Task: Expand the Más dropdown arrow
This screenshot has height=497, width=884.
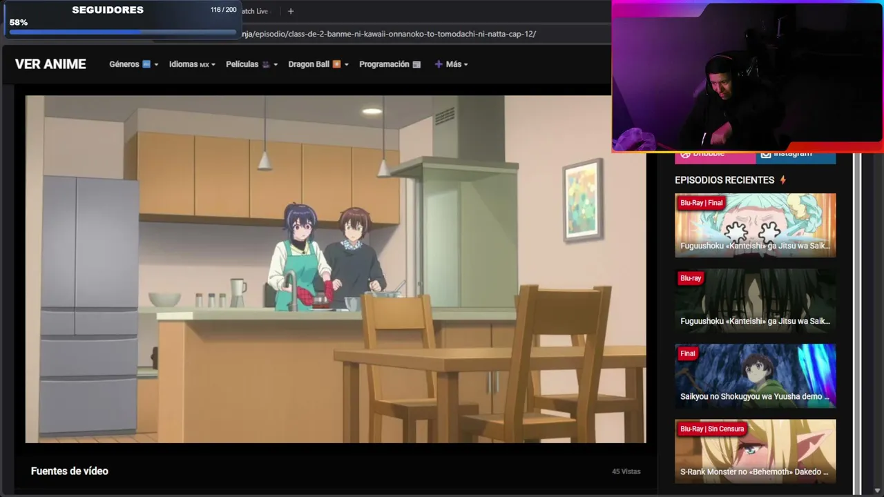Action: pyautogui.click(x=465, y=65)
